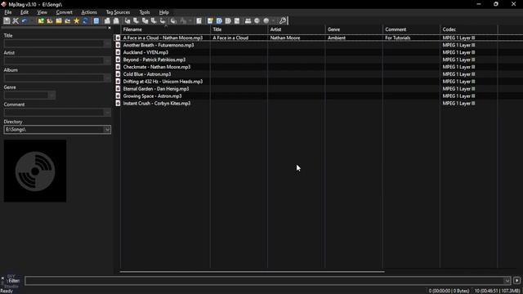Expand the Filter history dropdown
This screenshot has height=294, width=523.
(x=507, y=281)
